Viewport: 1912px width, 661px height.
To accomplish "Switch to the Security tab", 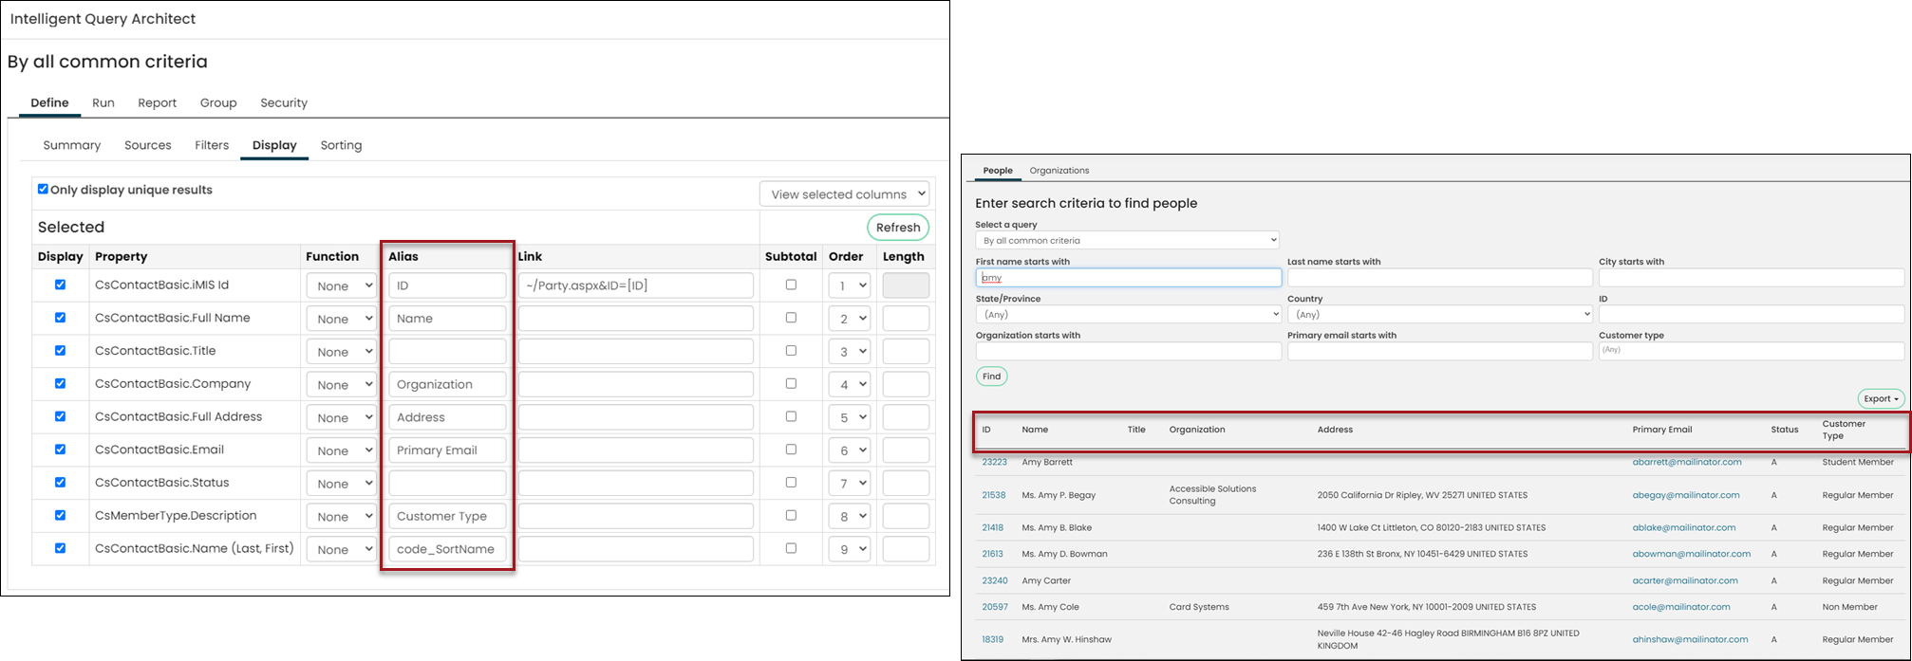I will coord(284,102).
